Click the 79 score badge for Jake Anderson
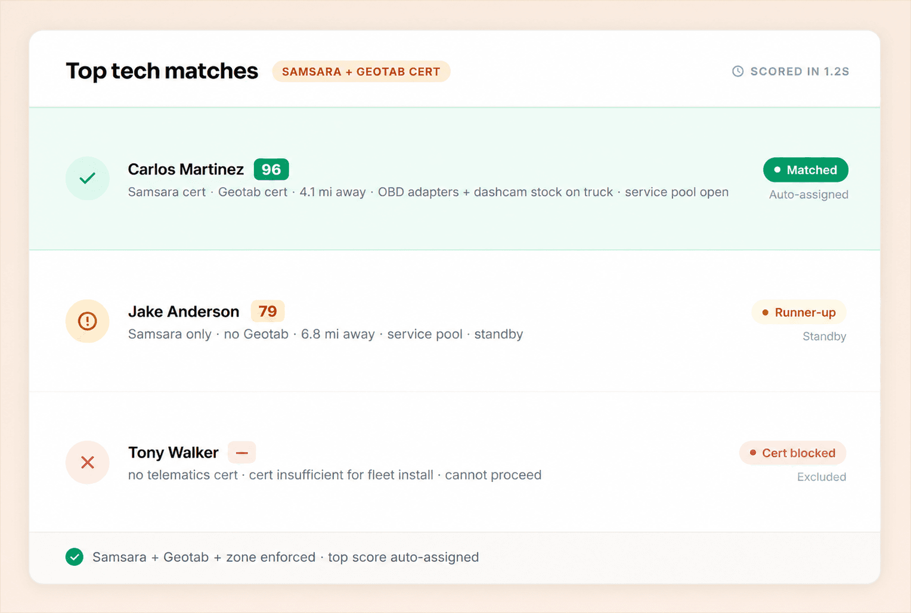Image resolution: width=911 pixels, height=613 pixels. click(x=268, y=311)
